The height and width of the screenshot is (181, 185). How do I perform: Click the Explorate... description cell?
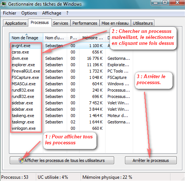[x=118, y=65]
